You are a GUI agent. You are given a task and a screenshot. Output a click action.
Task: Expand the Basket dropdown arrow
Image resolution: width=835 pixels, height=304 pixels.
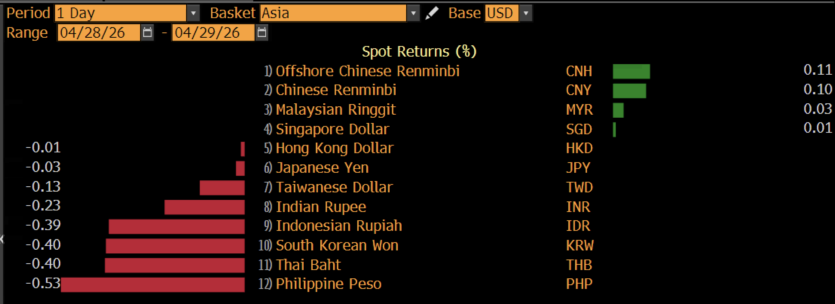point(413,14)
